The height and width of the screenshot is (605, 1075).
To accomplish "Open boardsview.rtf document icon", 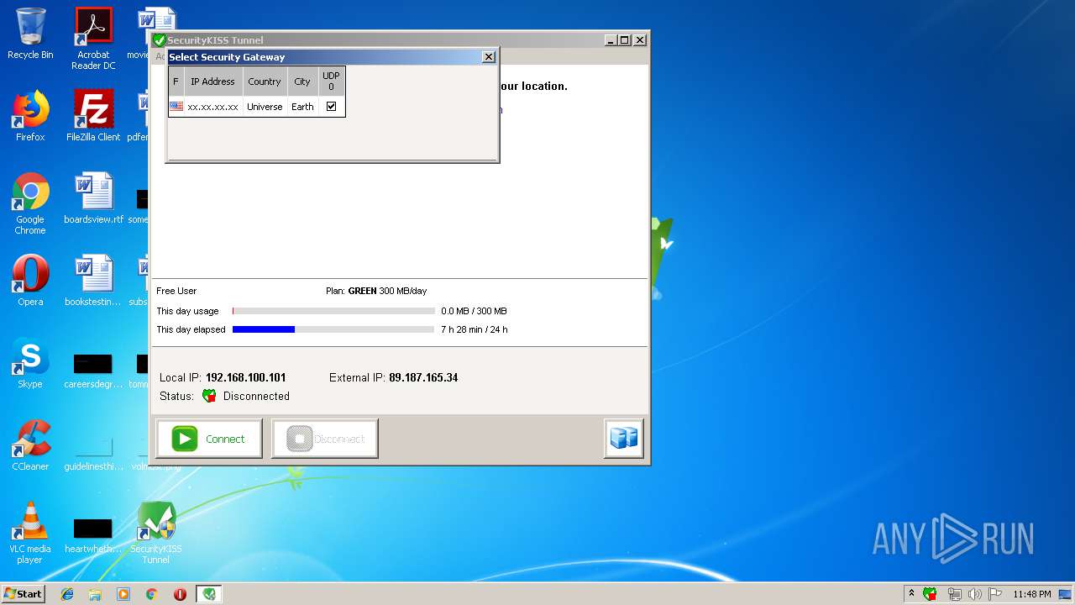I will [x=93, y=198].
